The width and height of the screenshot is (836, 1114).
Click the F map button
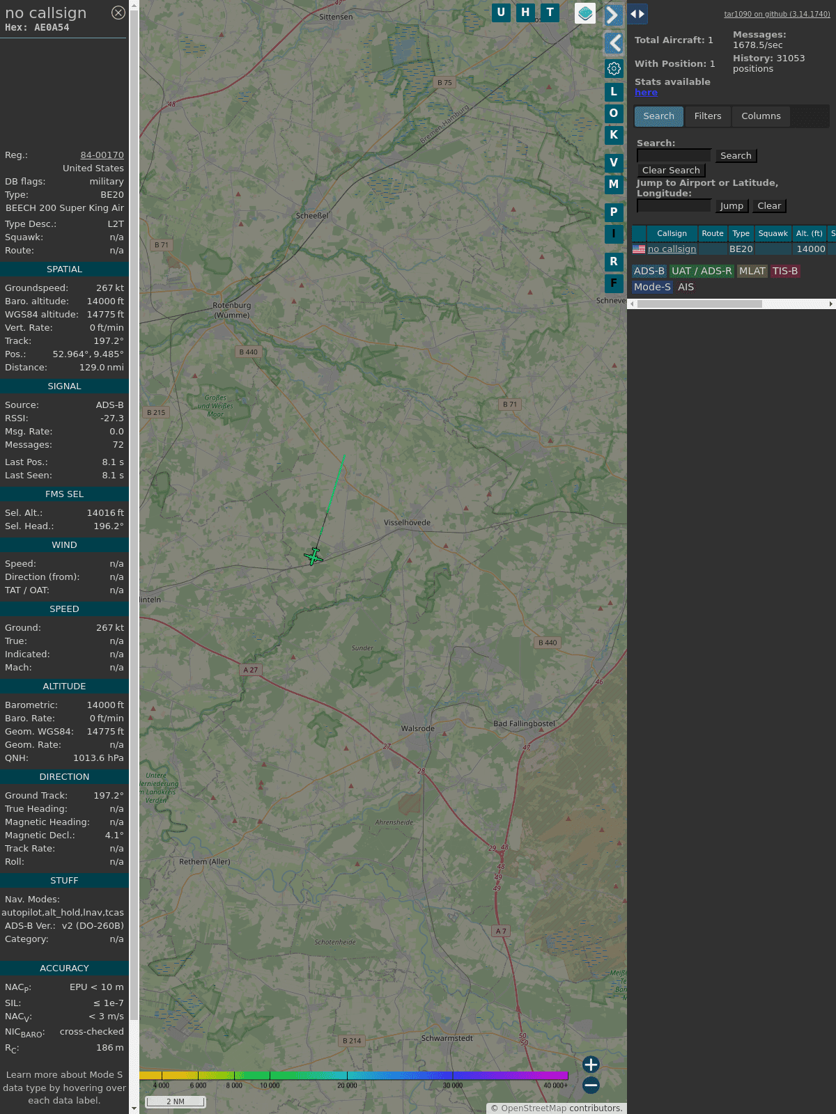pyautogui.click(x=614, y=283)
